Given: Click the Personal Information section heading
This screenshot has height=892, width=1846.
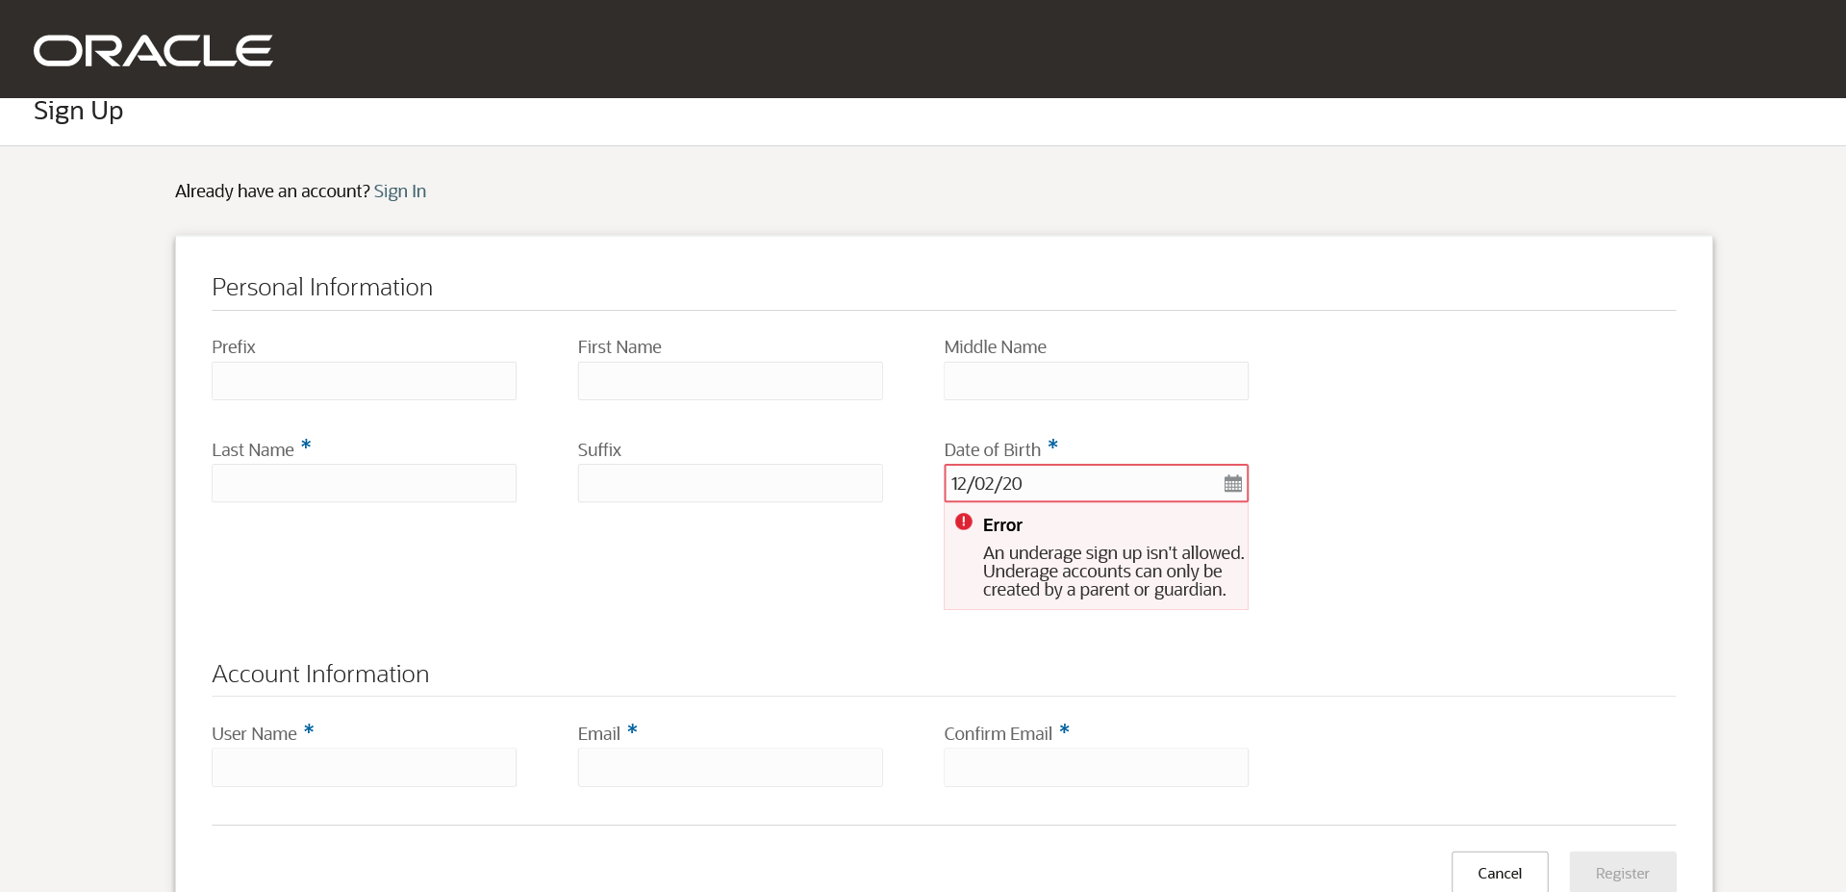Looking at the screenshot, I should click(x=322, y=288).
